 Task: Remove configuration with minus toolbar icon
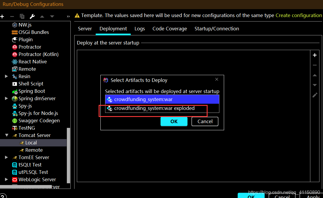pos(12,16)
